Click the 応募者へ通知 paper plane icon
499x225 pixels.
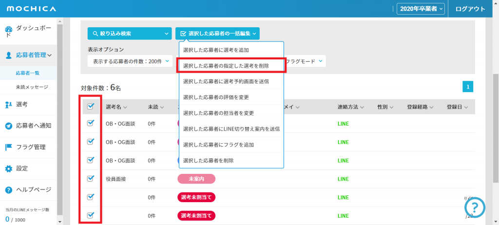[x=9, y=126]
